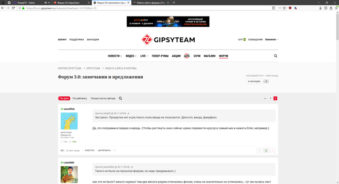This screenshot has width=339, height=184.
Task: Click LoloOMG's avatar photo
Action: coord(69,174)
